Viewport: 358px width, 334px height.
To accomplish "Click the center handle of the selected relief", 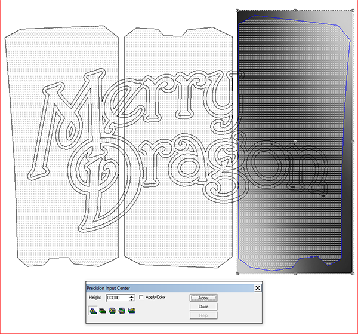I will (x=295, y=142).
